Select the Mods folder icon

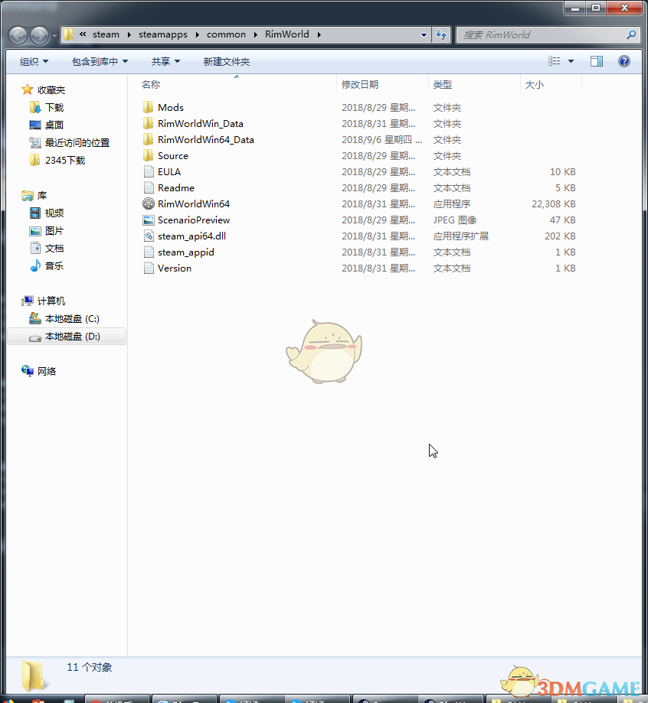[148, 108]
